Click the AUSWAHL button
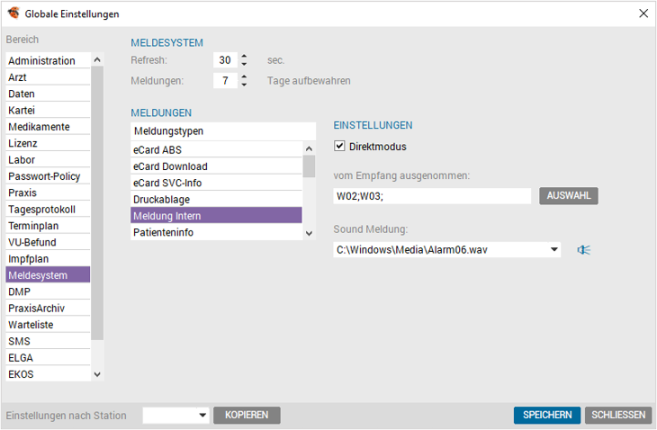This screenshot has height=430, width=657. 569,195
